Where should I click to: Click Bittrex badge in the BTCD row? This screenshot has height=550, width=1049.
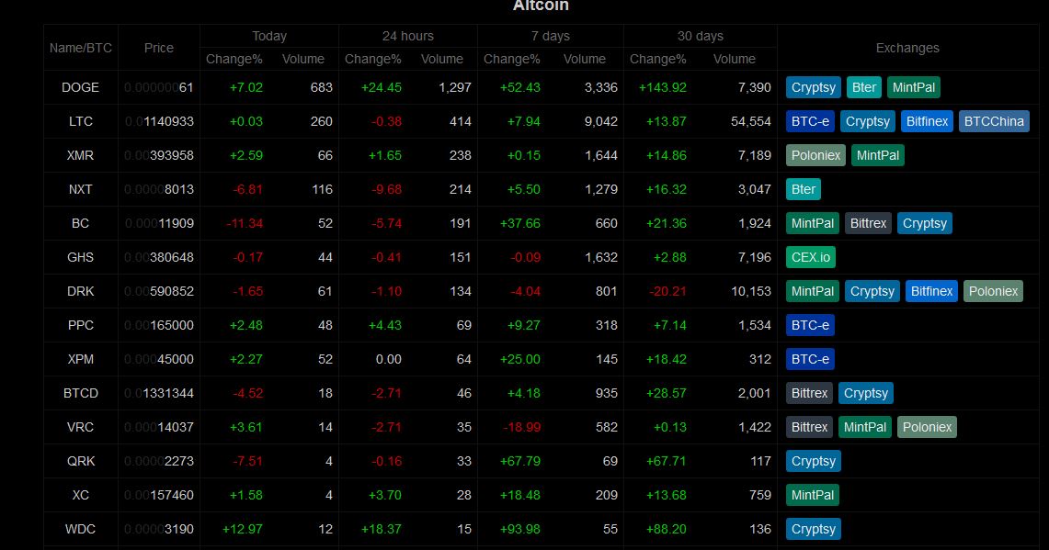click(x=809, y=394)
